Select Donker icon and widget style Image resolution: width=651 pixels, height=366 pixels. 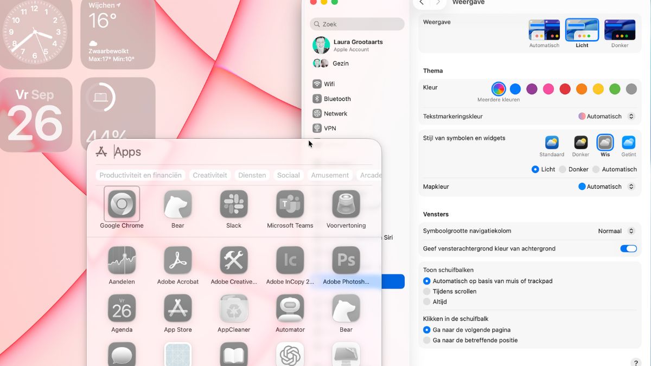[580, 143]
